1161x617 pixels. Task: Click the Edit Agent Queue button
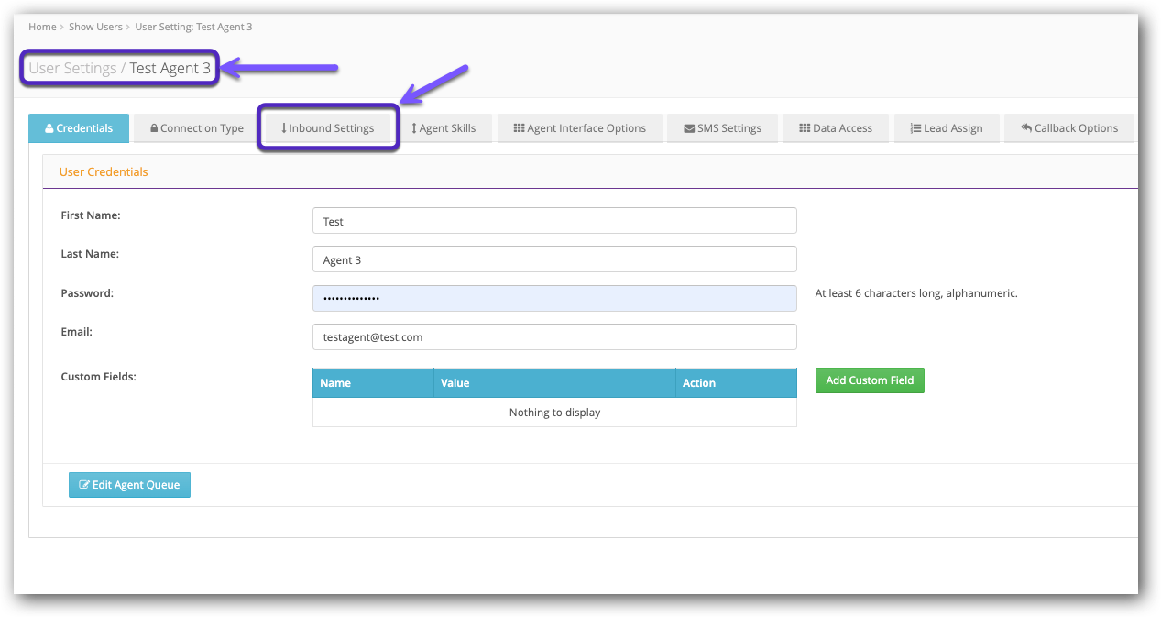(x=129, y=485)
